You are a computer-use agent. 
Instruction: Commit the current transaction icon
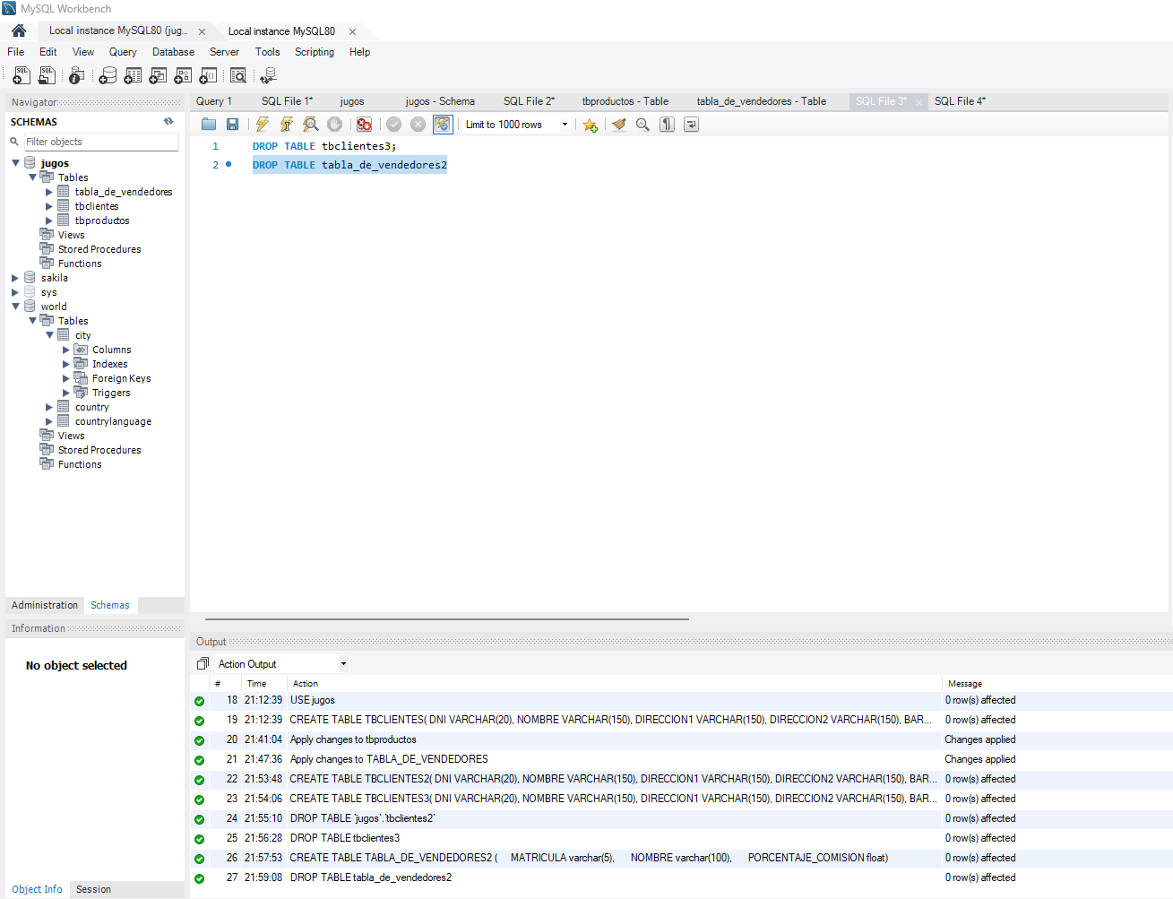coord(393,125)
